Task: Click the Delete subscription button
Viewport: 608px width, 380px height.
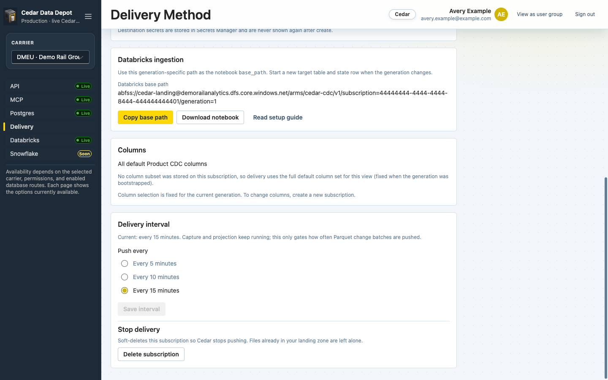Action: coord(151,354)
